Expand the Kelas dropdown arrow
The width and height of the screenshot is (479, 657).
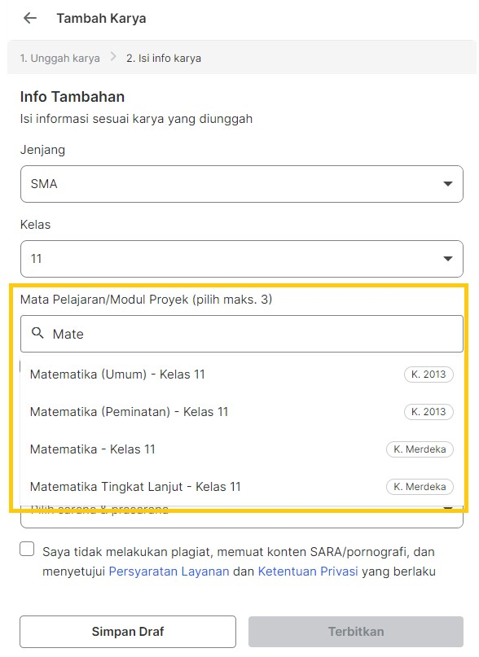447,259
